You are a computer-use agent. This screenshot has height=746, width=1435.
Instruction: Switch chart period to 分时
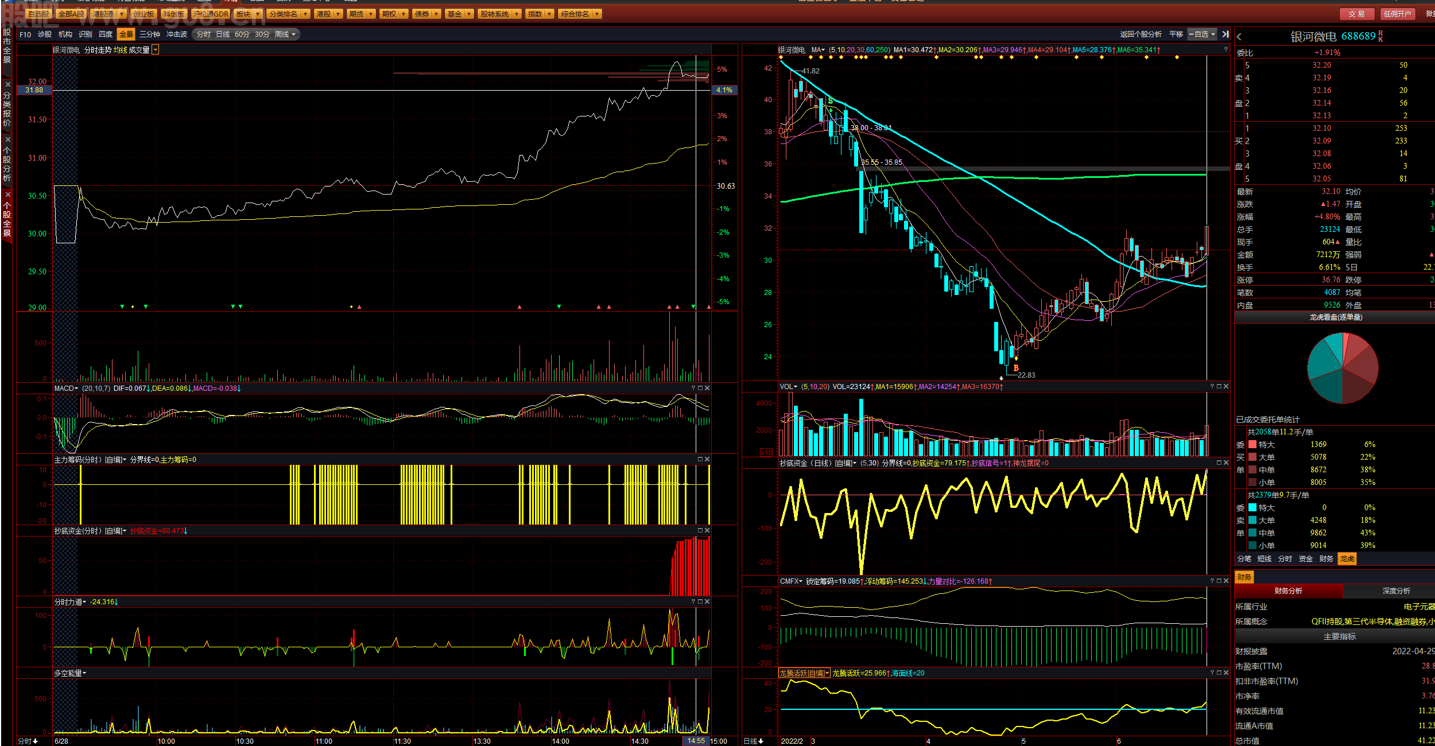(203, 34)
